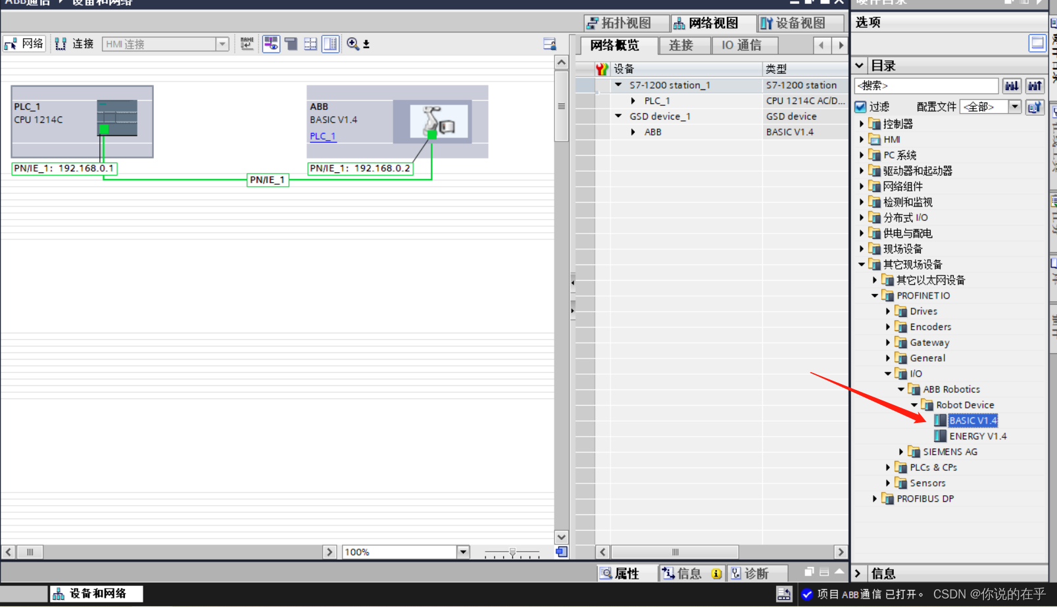Collapse the GSD device_1 row
The height and width of the screenshot is (607, 1057).
click(x=618, y=116)
